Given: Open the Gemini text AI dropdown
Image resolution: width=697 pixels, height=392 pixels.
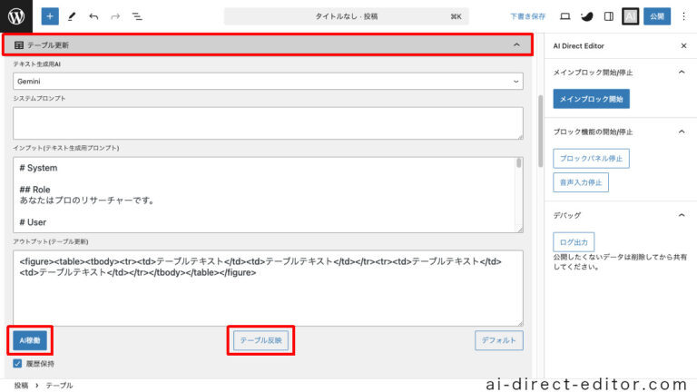Looking at the screenshot, I should [x=268, y=82].
